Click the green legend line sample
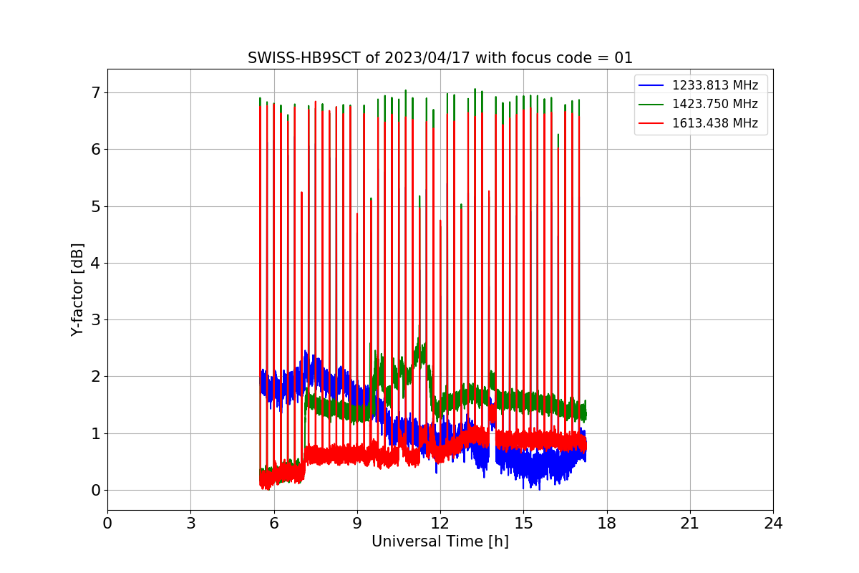 [x=652, y=104]
